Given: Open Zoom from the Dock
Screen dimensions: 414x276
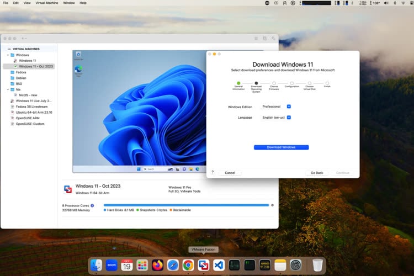Looking at the screenshot, I should [112, 265].
